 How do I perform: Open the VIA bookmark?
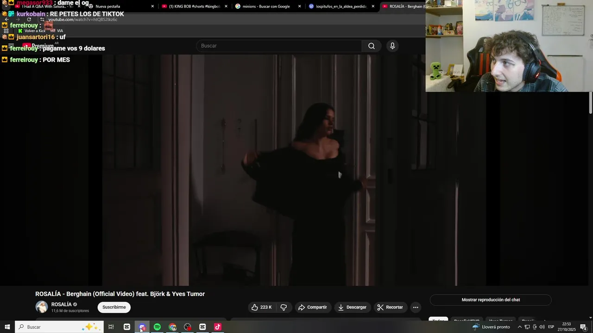point(57,31)
